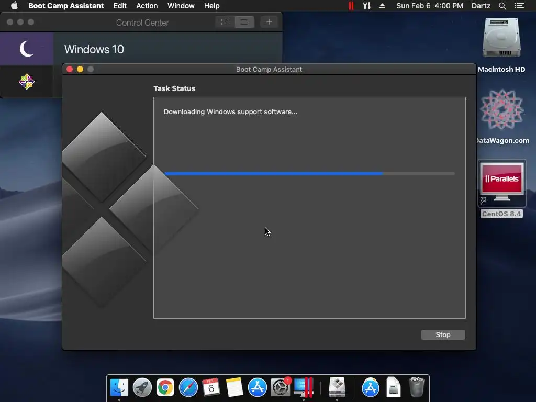536x402 pixels.
Task: Open the Applications folder in Dock
Action: point(371,388)
